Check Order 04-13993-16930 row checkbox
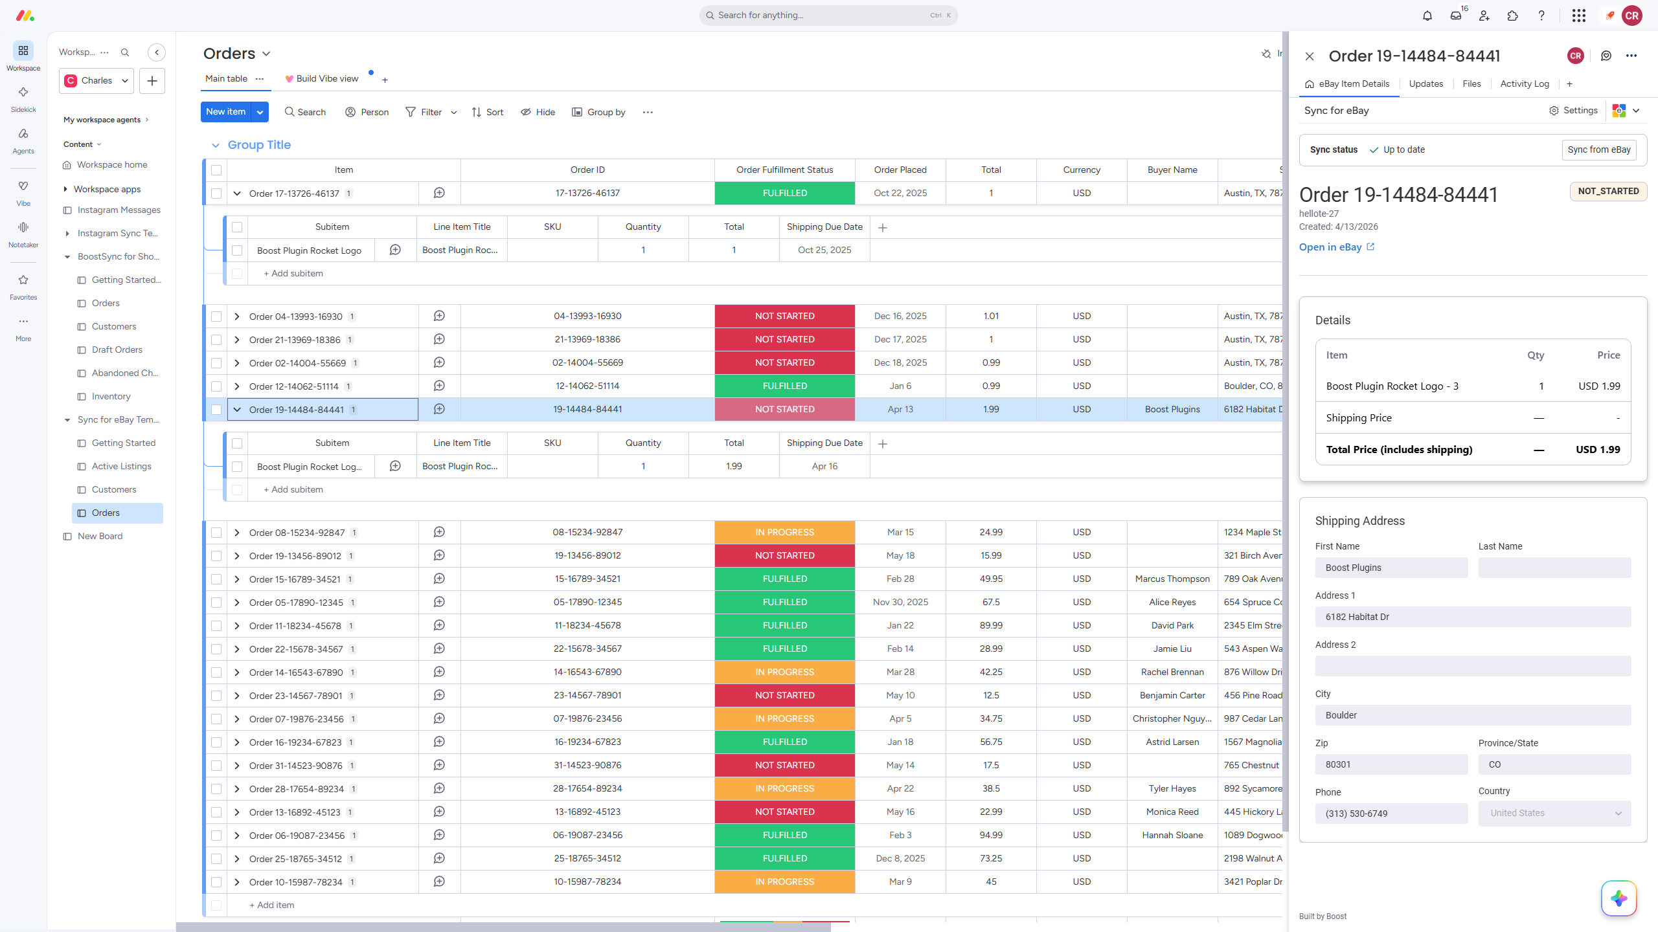 point(216,316)
